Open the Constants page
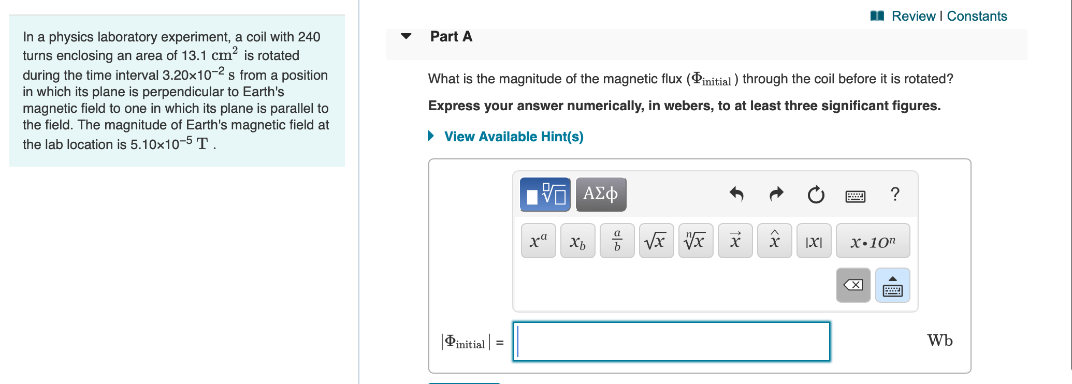 pos(978,16)
